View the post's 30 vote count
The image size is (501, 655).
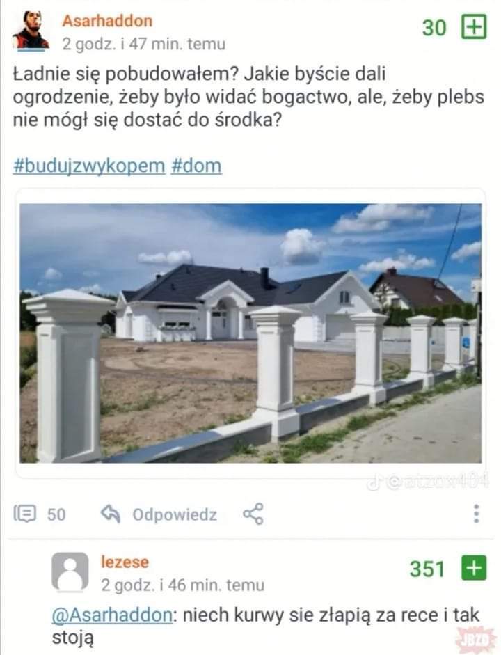click(434, 28)
